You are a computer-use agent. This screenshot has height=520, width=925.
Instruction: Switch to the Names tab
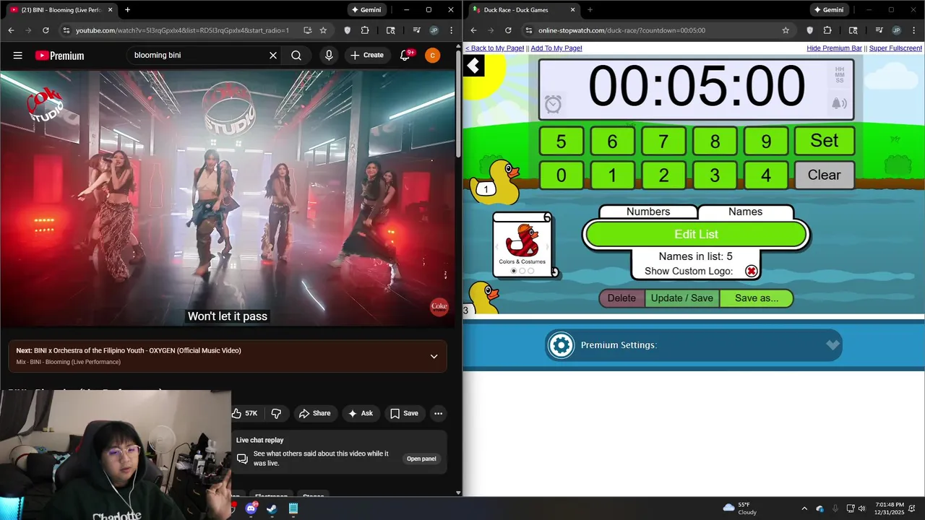pyautogui.click(x=745, y=212)
